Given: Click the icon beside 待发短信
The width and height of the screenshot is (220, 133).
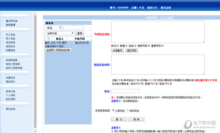Looking at the screenshot, I should tap(3, 42).
